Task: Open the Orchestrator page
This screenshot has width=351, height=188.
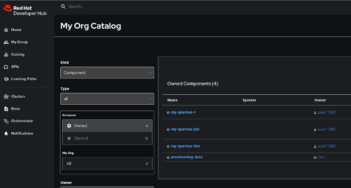Action: (x=22, y=121)
